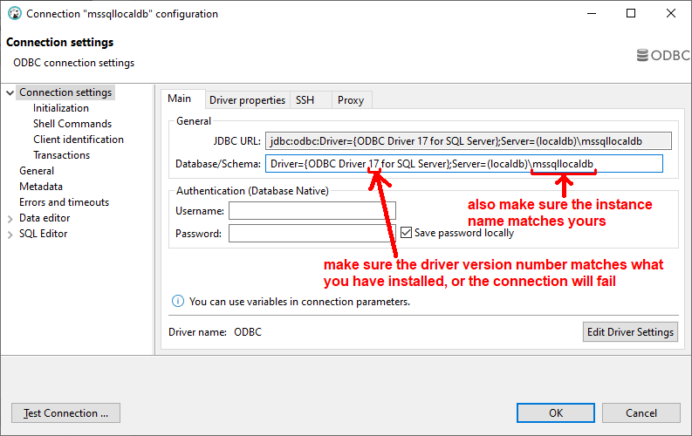Image resolution: width=692 pixels, height=436 pixels.
Task: Click the DBeaver icon in the title bar
Action: [x=15, y=14]
